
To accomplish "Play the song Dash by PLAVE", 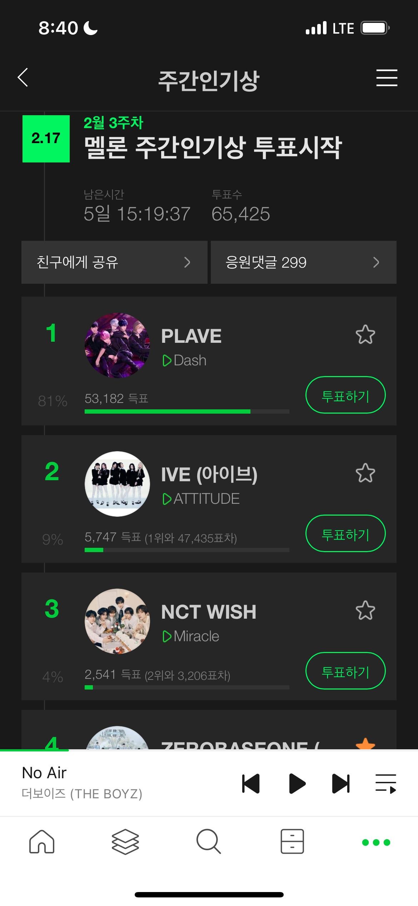I will pyautogui.click(x=185, y=361).
